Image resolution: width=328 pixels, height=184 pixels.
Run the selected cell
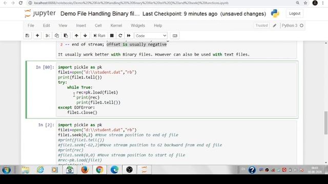click(x=99, y=36)
